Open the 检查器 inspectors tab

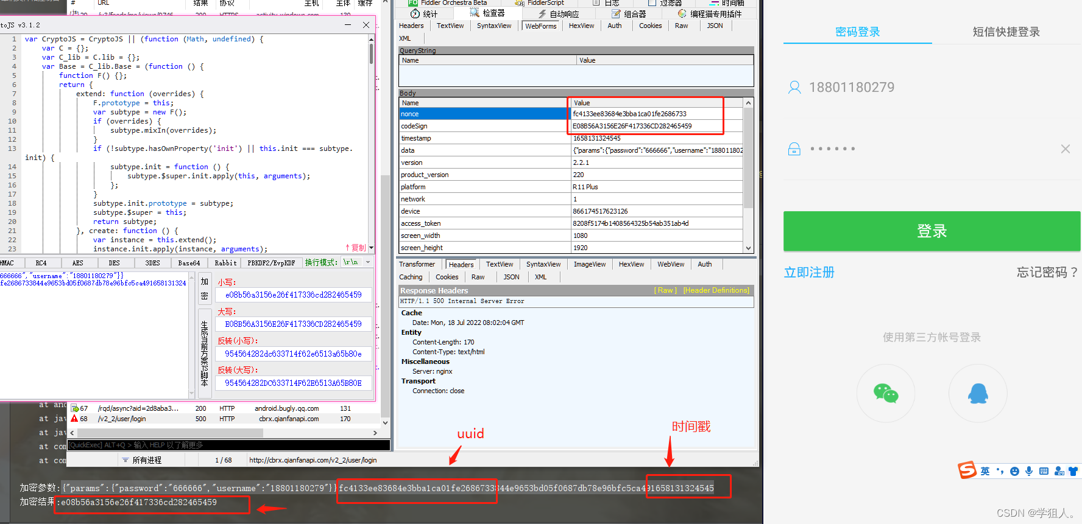(487, 13)
